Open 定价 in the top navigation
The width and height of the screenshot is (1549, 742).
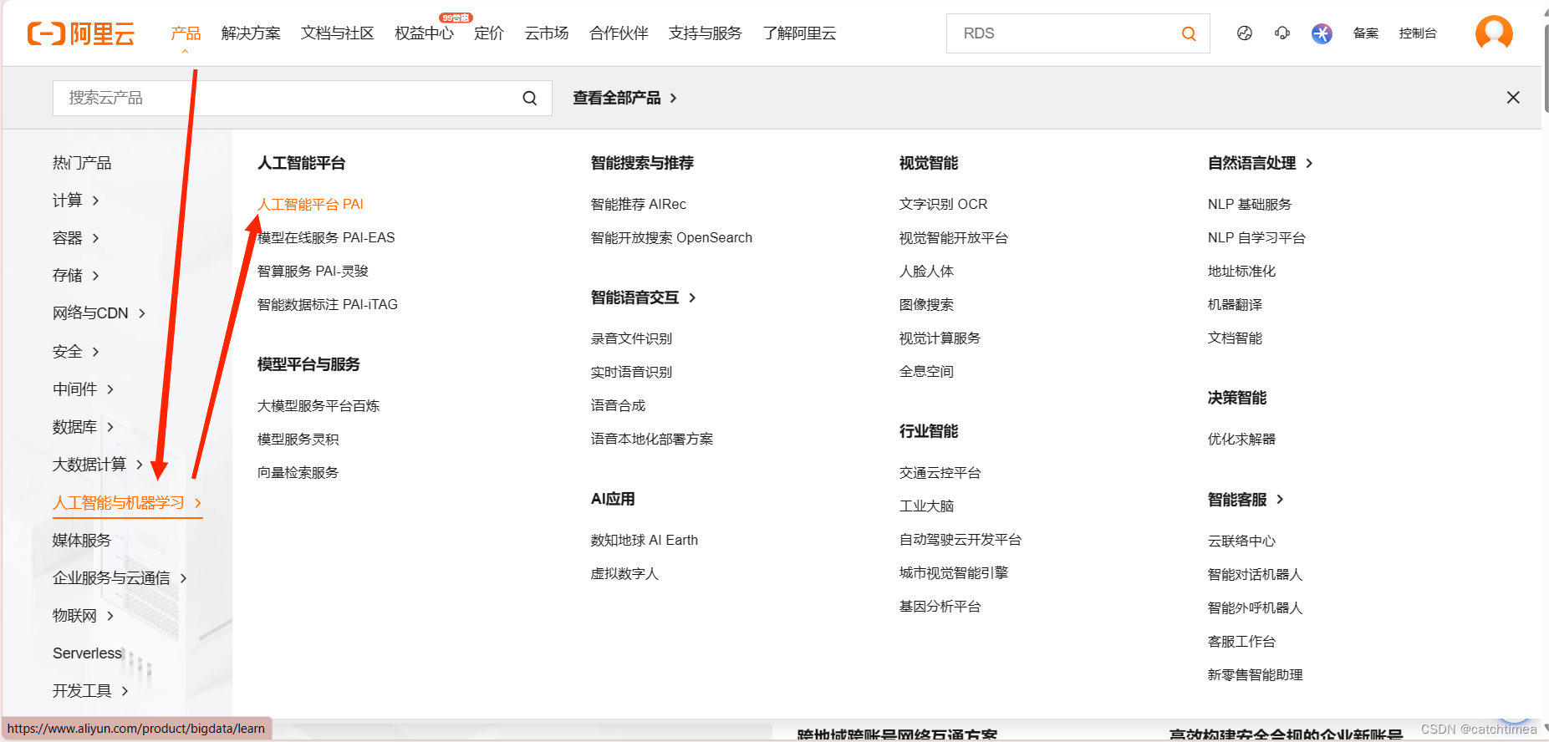tap(489, 33)
